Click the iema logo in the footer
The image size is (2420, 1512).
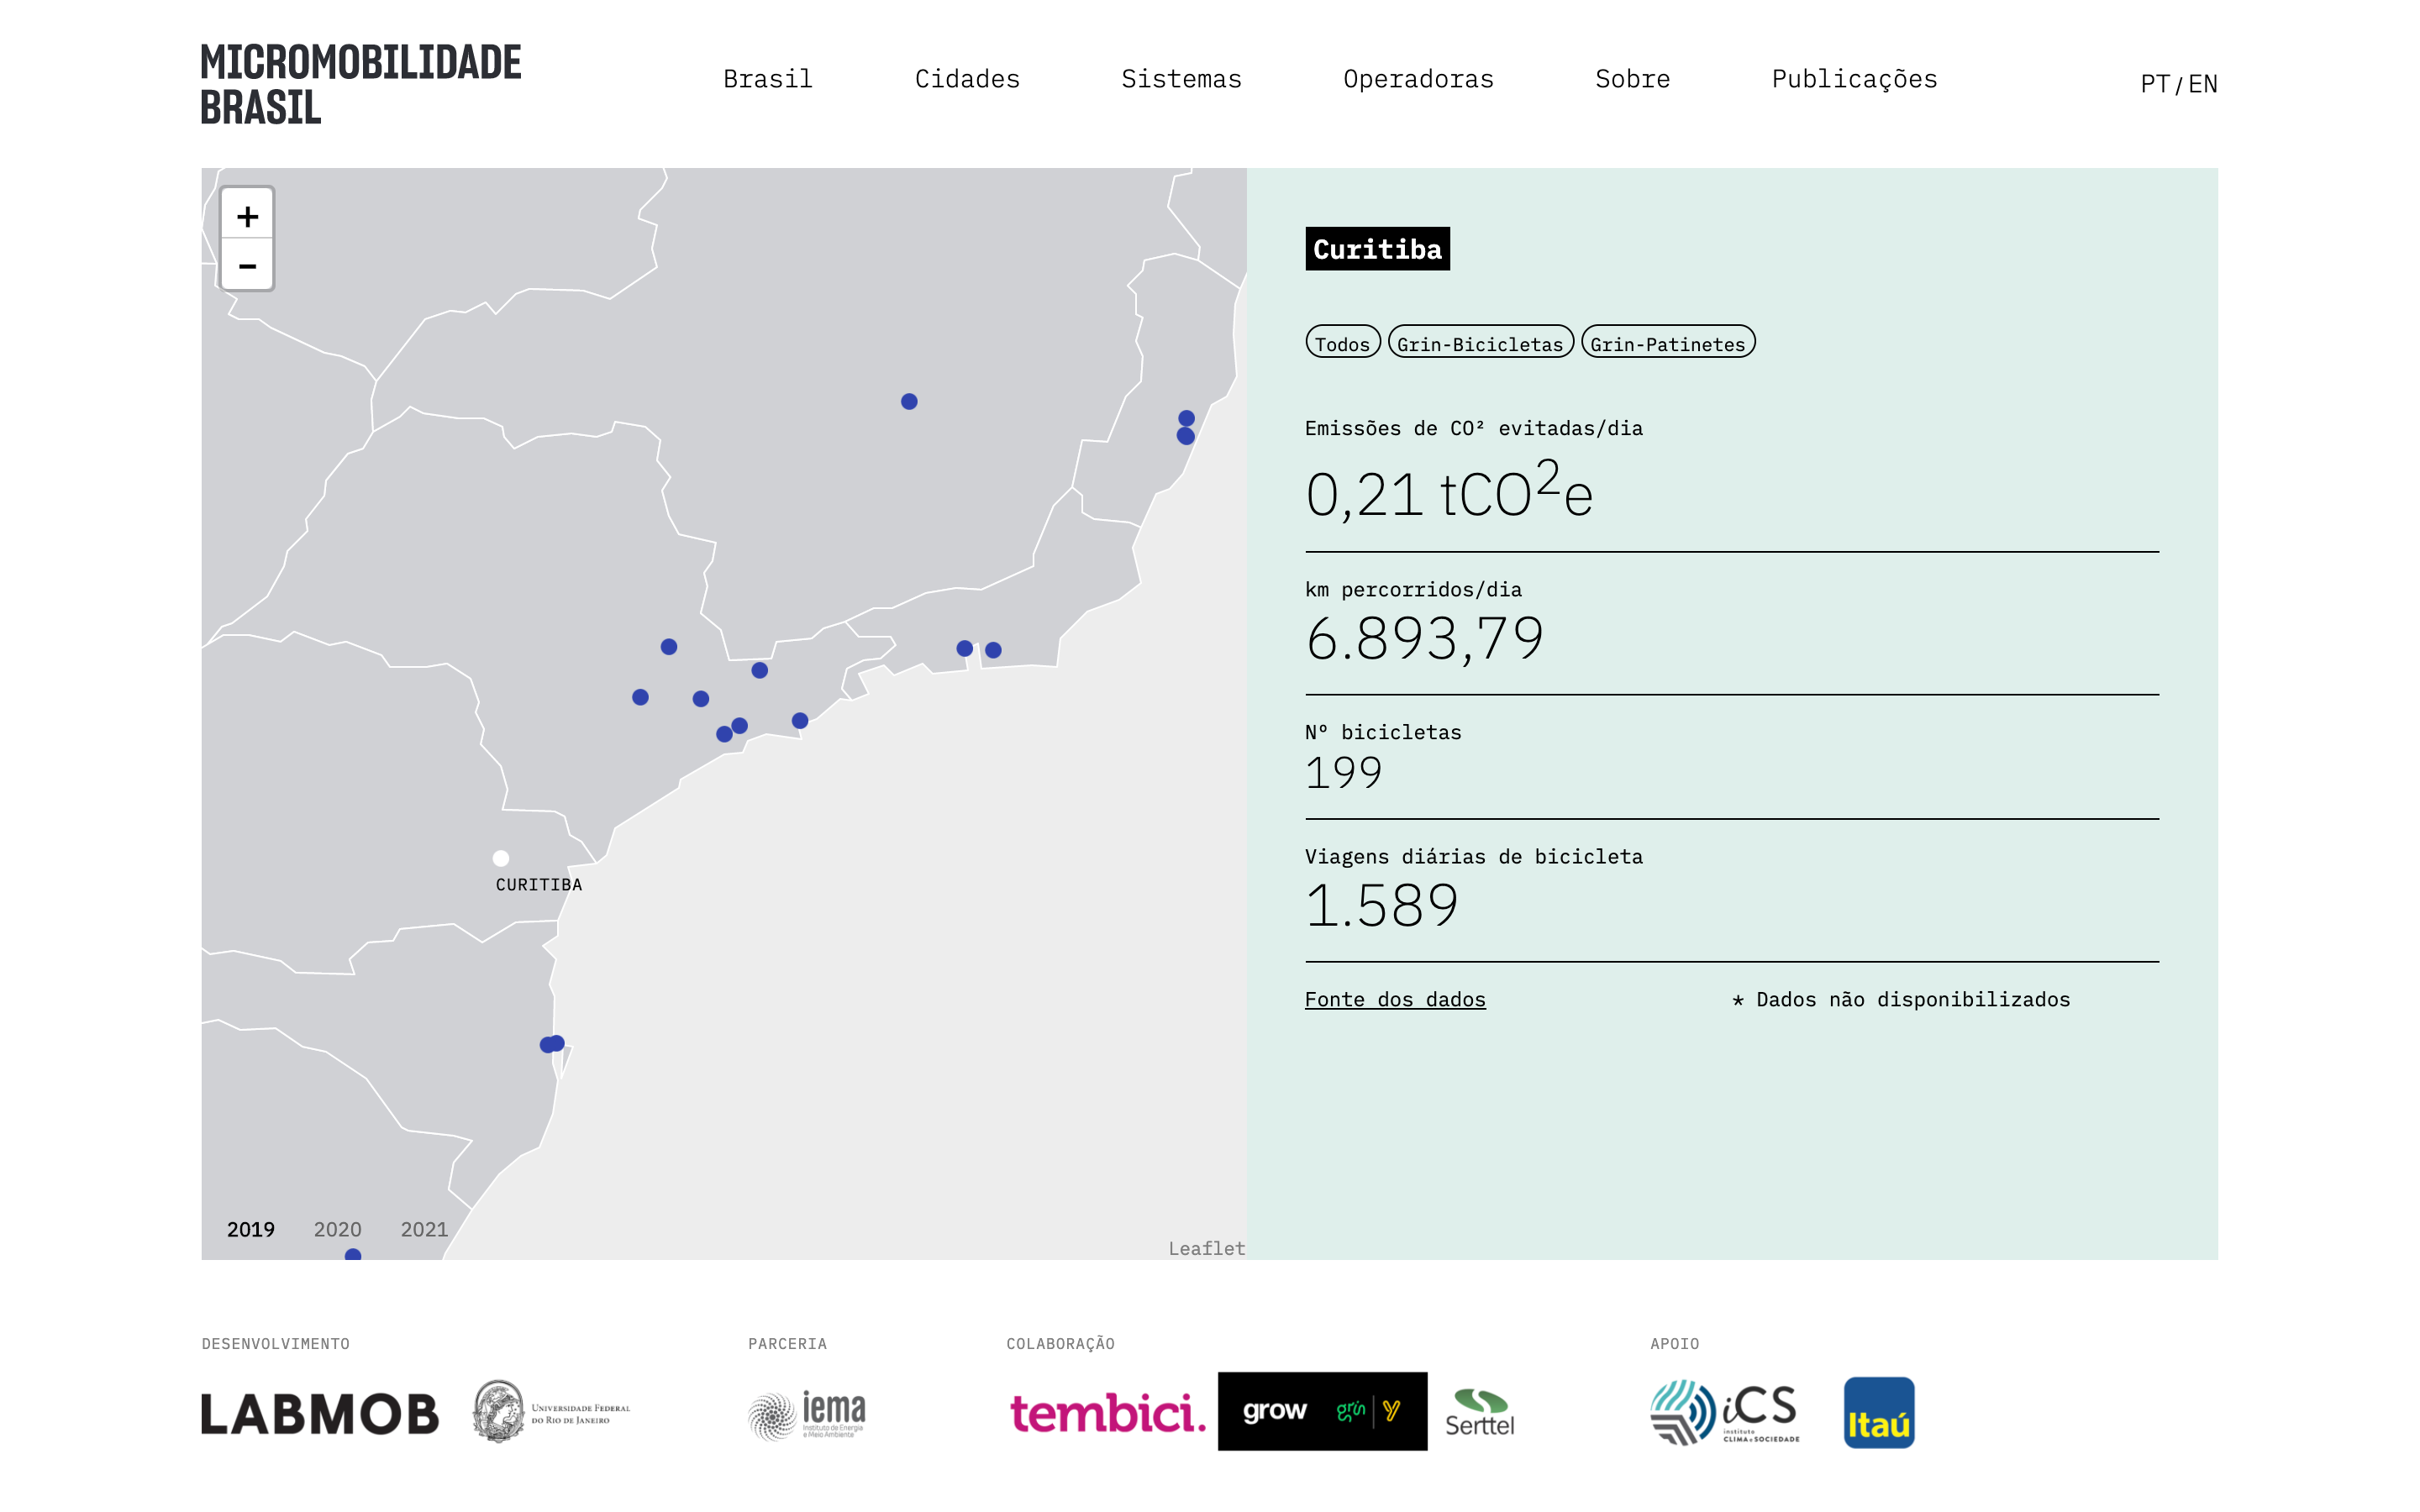[x=807, y=1414]
